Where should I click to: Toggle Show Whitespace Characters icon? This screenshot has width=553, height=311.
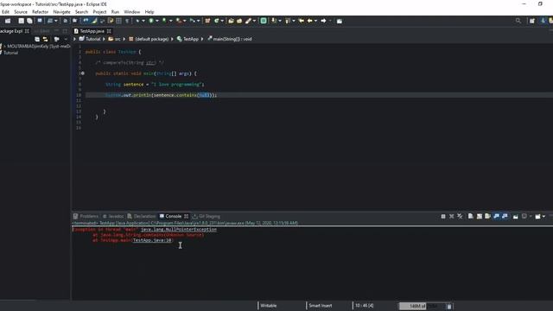(127, 21)
